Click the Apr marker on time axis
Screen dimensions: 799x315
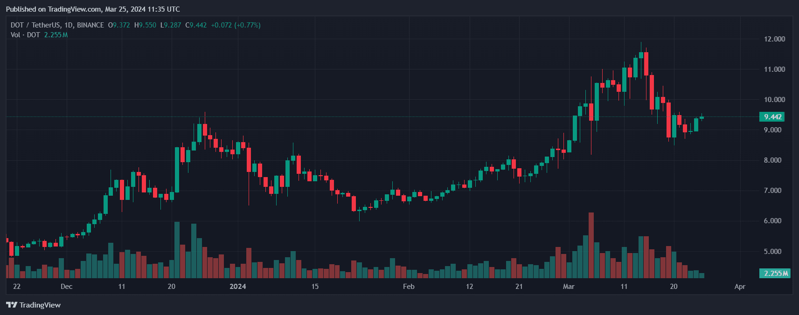click(x=740, y=287)
